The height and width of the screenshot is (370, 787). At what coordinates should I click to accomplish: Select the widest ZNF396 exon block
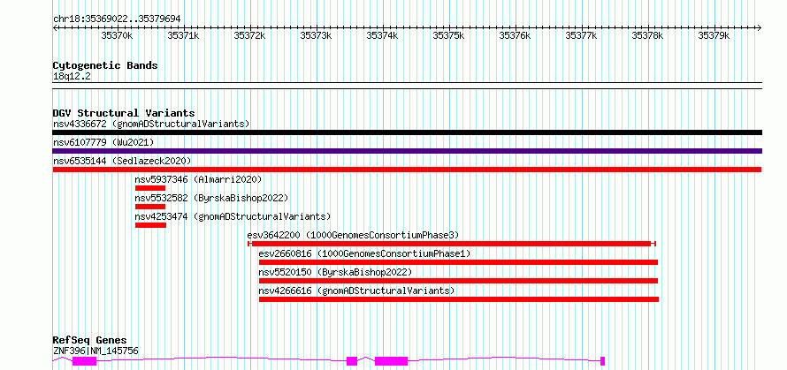pos(392,361)
